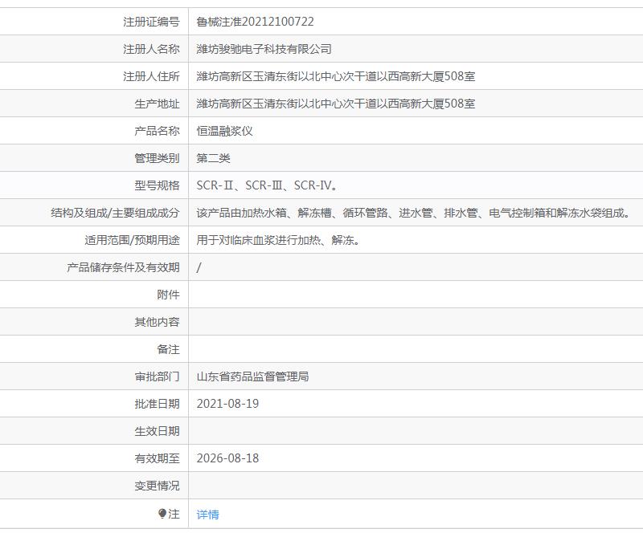643x533 pixels.
Task: Click the 管理类别 label
Action: (157, 158)
